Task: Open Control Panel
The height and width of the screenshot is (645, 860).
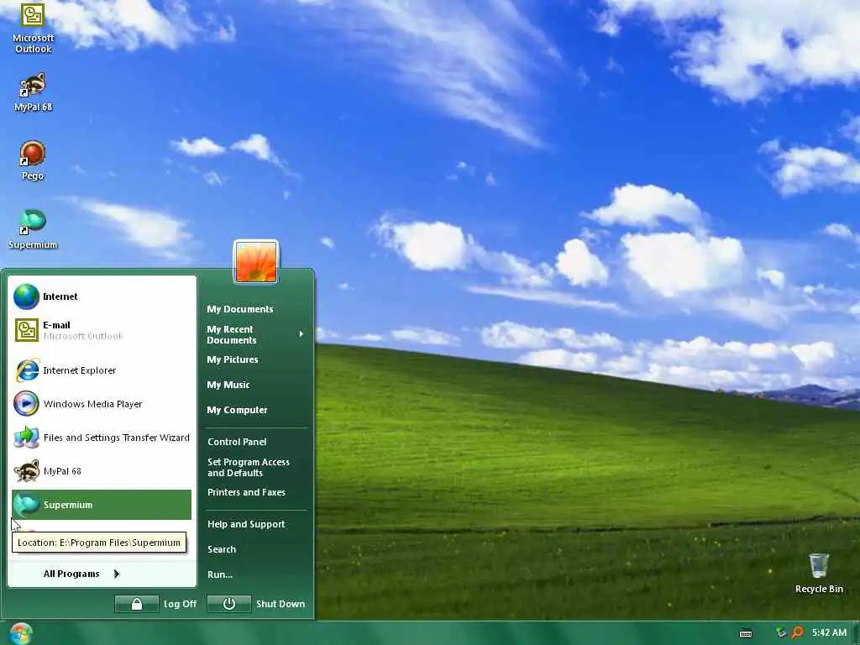Action: 237,442
